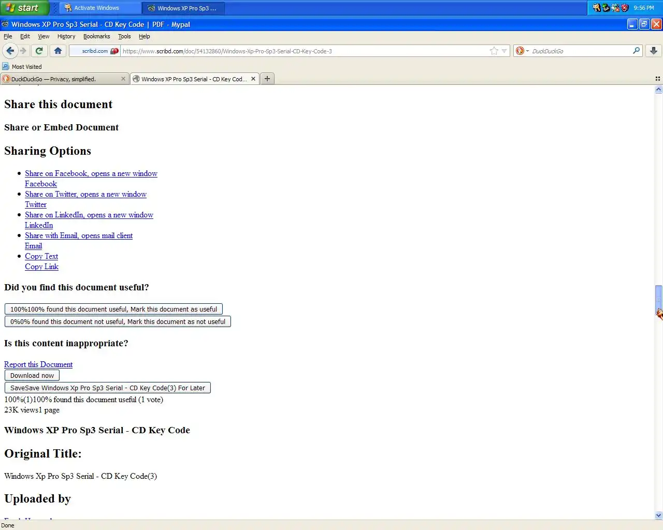Mark this document as useful button
The width and height of the screenshot is (663, 530).
113,309
